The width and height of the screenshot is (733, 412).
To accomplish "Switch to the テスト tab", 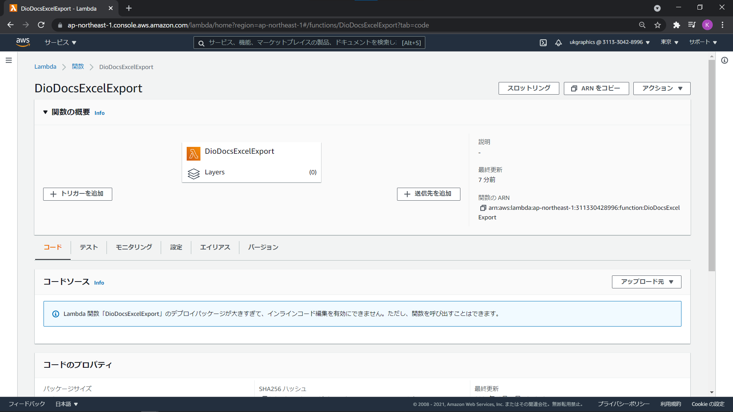I will click(x=89, y=248).
